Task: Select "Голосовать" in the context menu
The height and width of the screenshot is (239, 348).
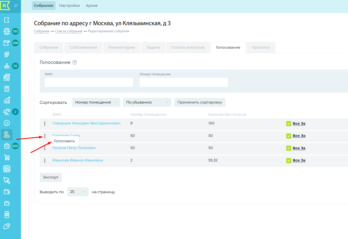Action: point(64,141)
